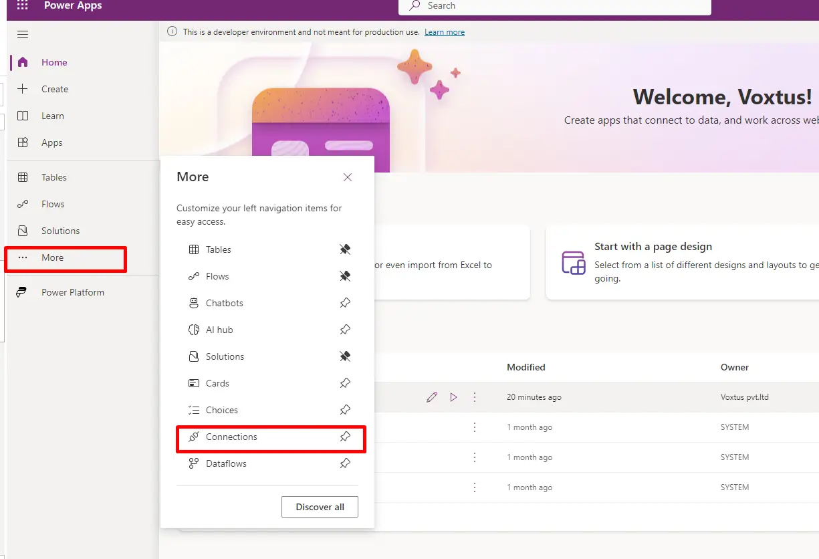This screenshot has width=819, height=559.
Task: Click the Search box in header
Action: (x=554, y=6)
